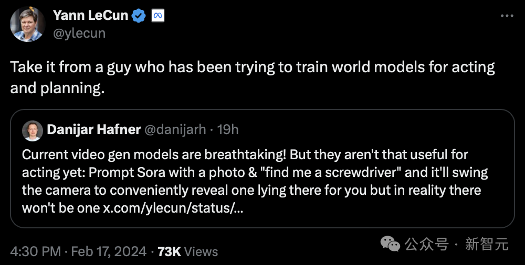Screen dimensions: 525x265
Task: Follow the x.com/ylecun/status link
Action: (173, 207)
